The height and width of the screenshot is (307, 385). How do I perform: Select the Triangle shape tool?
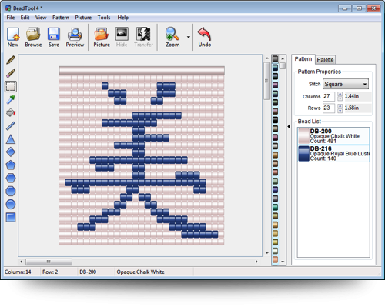tap(11, 139)
